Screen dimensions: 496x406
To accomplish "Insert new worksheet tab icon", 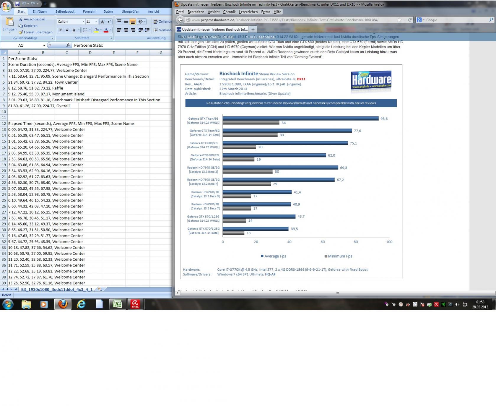I will point(100,290).
